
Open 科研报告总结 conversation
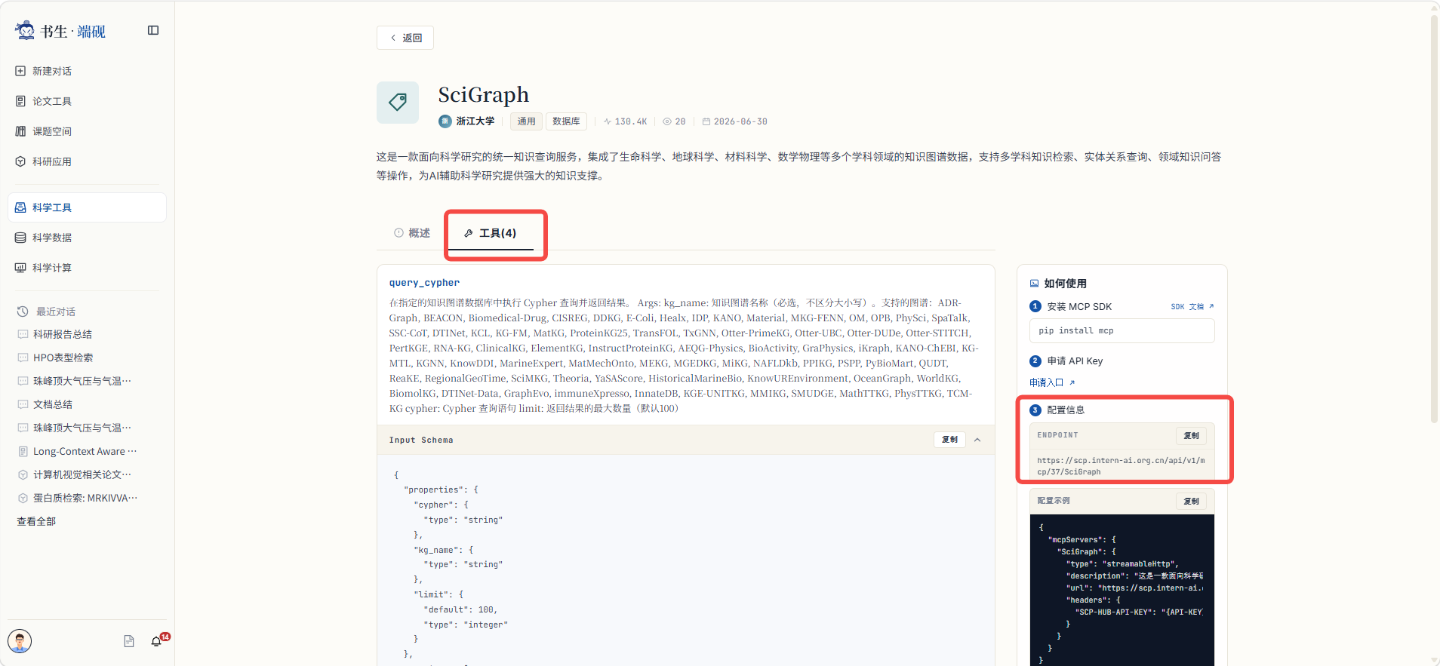click(63, 334)
